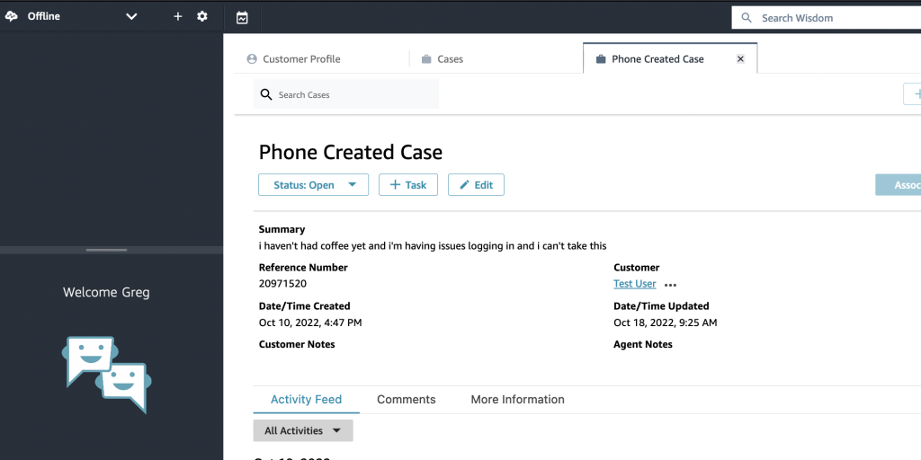Click the Search Cases magnifier icon
This screenshot has width=921, height=460.
(x=265, y=94)
